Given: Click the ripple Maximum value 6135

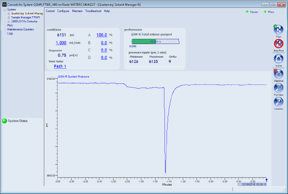Looking at the screenshot, I should (153, 61).
